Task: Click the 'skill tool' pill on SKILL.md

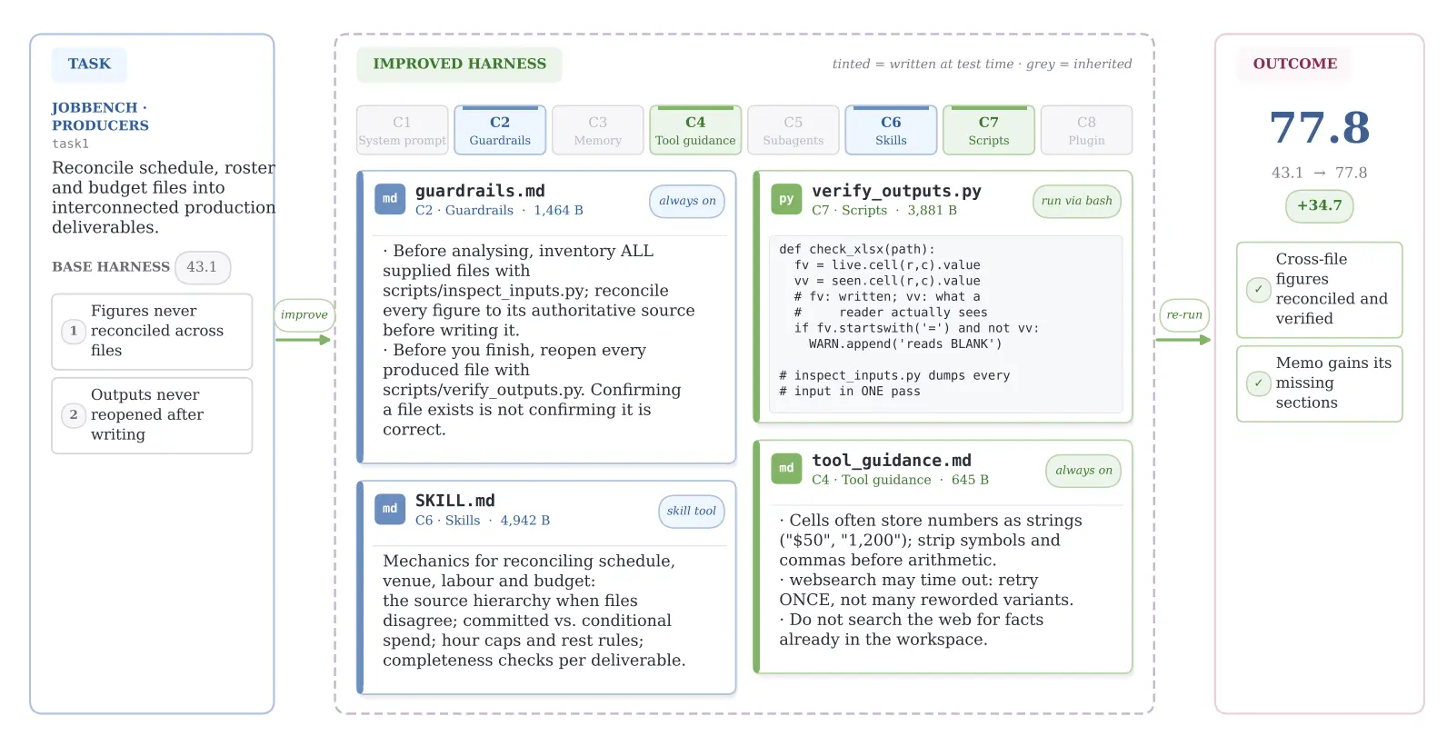Action: pyautogui.click(x=691, y=511)
